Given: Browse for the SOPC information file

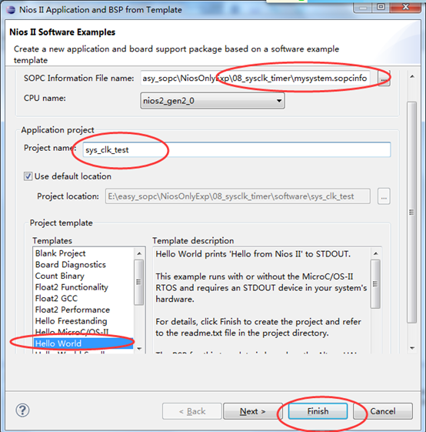Looking at the screenshot, I should 384,79.
